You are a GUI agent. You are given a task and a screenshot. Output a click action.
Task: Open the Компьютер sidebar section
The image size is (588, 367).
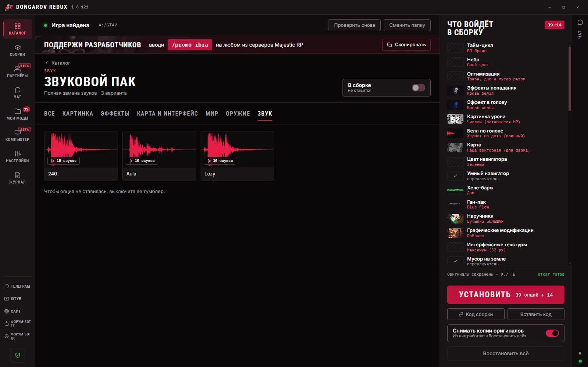[17, 135]
